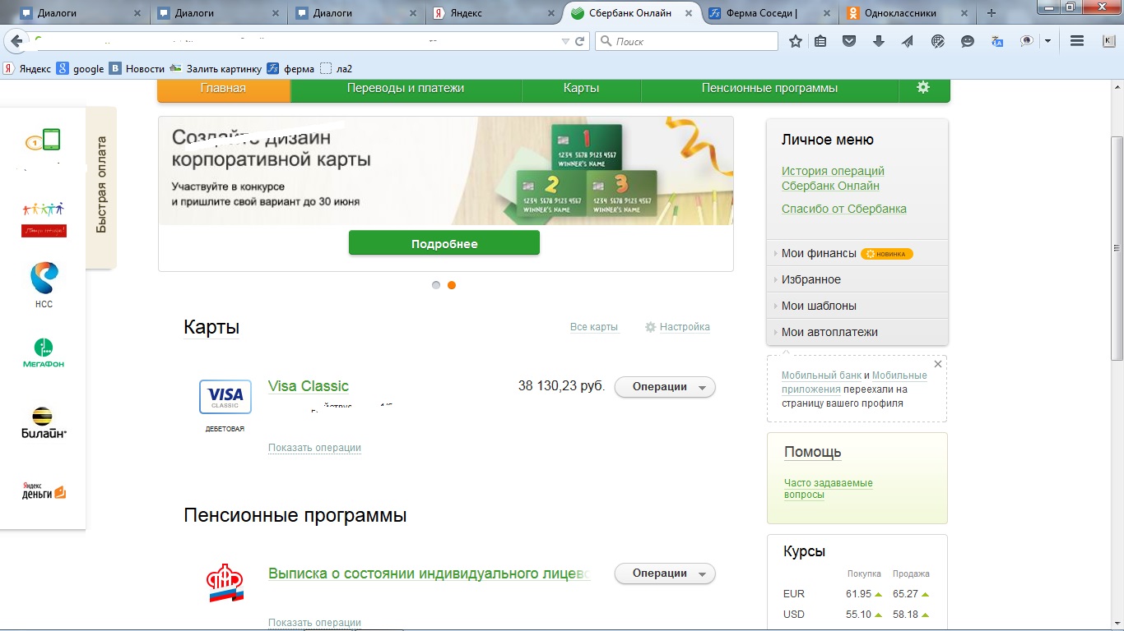Screen dimensions: 1124x631
Task: Bookmark this page with star icon
Action: tap(795, 41)
